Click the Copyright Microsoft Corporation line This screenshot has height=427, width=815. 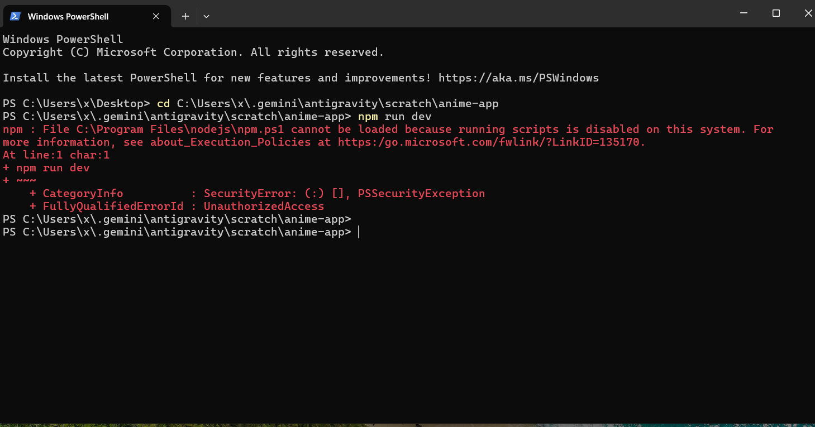click(x=193, y=52)
